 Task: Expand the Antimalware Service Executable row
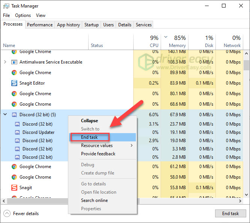(x=5, y=62)
